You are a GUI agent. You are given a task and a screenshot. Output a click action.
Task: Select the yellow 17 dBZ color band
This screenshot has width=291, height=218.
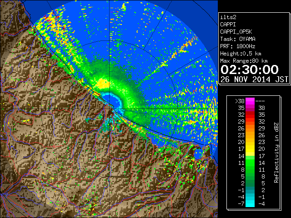tap(250, 149)
